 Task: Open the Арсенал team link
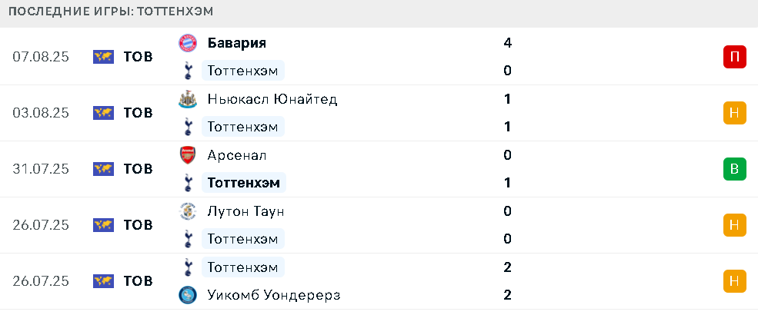coord(237,155)
